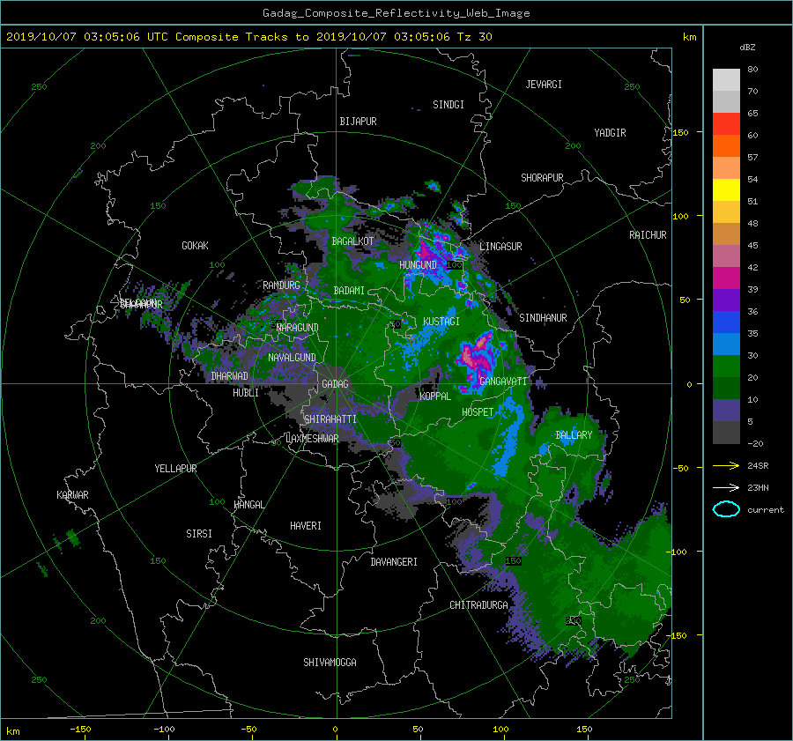Click the cyan current ellipse legend icon
The height and width of the screenshot is (741, 793).
(726, 509)
